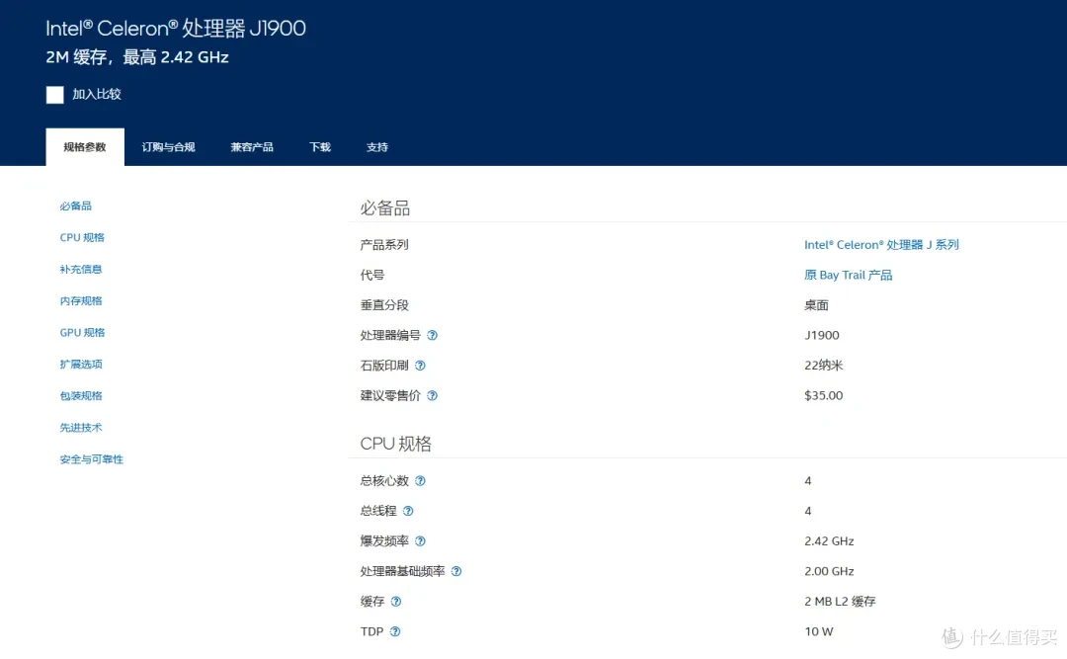1067x659 pixels.
Task: Open help icon next to 总核心数
Action: click(420, 480)
